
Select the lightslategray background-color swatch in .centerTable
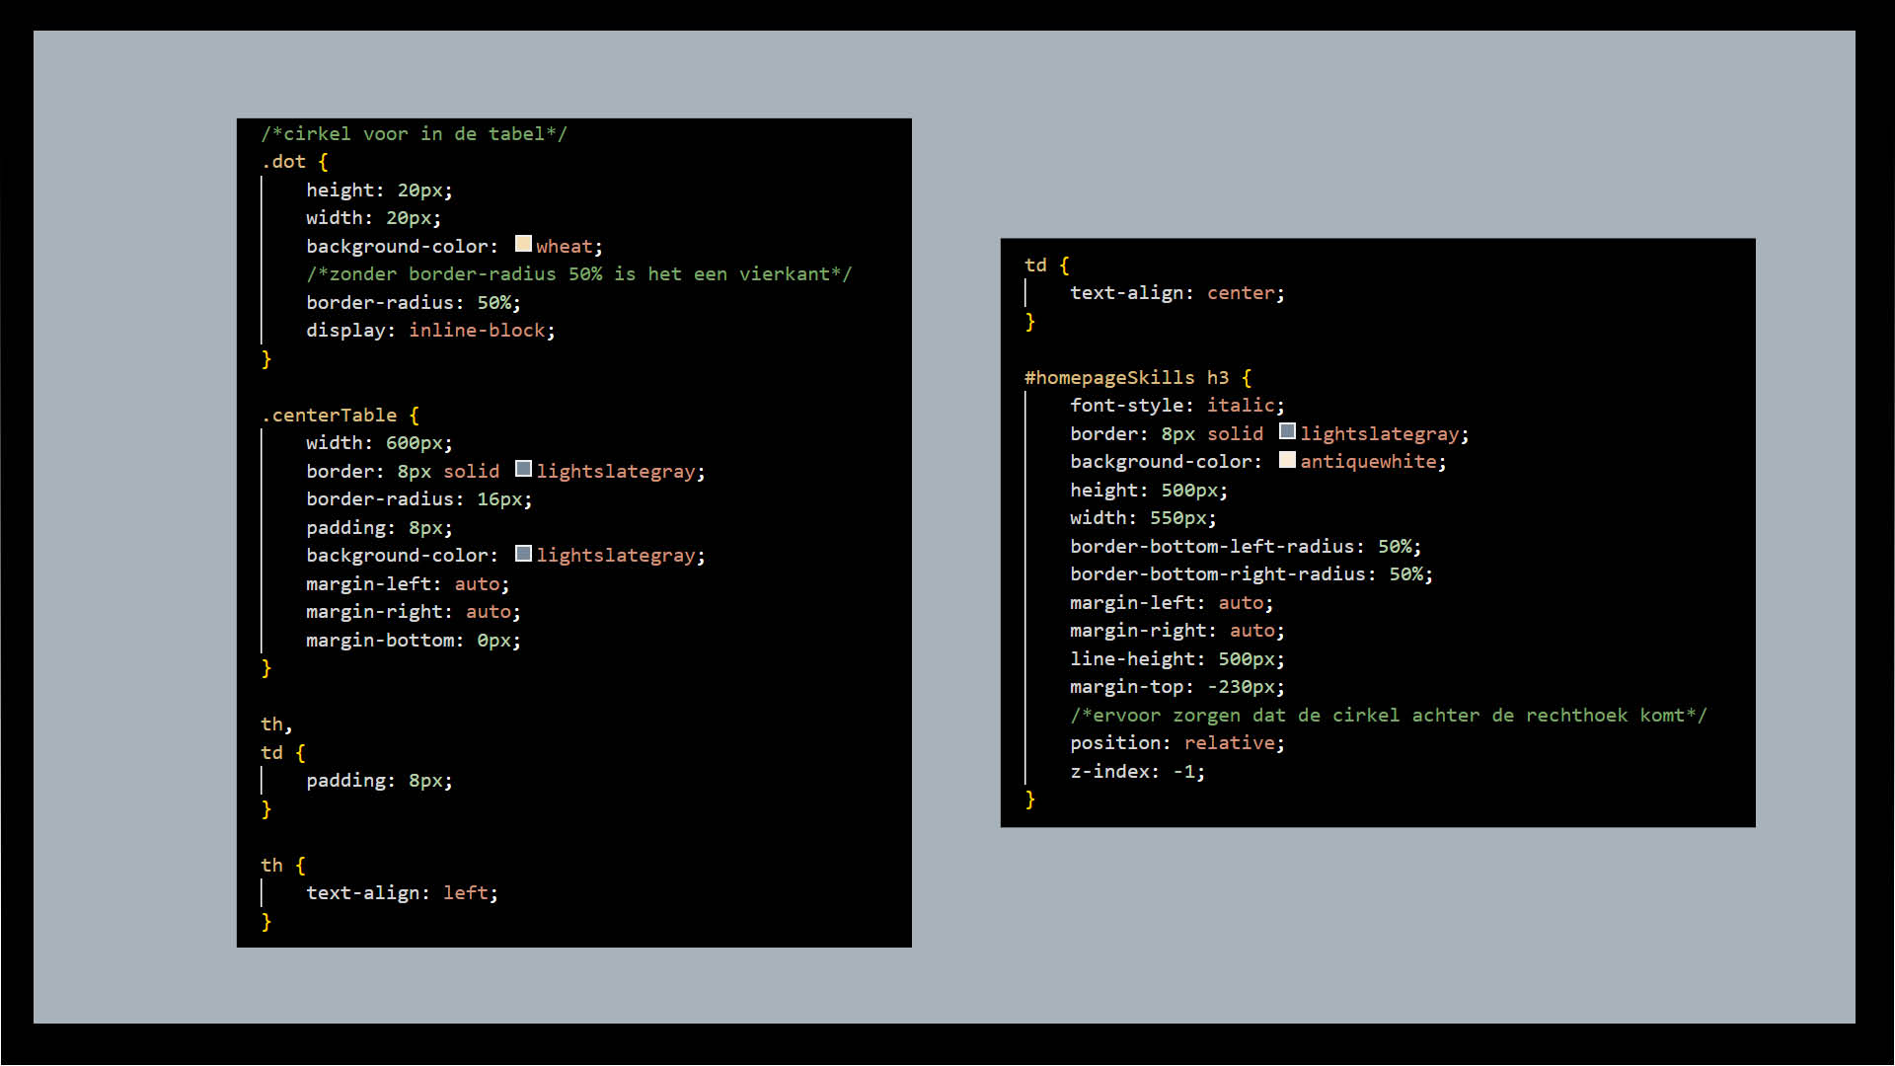pos(524,553)
